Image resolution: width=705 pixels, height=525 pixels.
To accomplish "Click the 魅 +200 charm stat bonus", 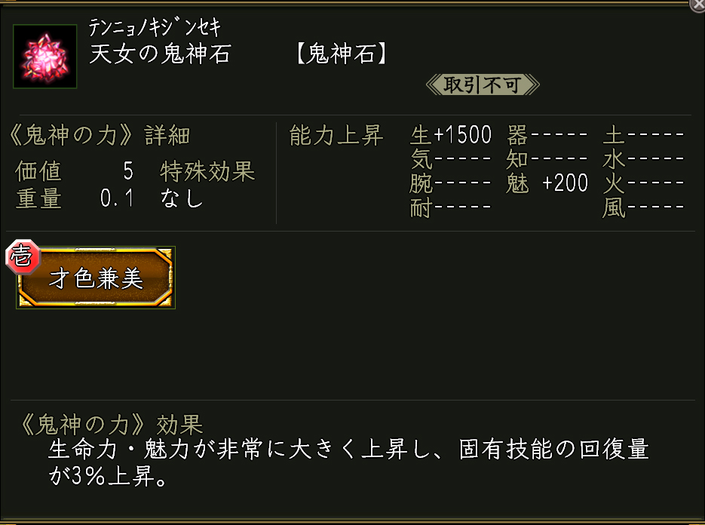I will click(x=547, y=183).
